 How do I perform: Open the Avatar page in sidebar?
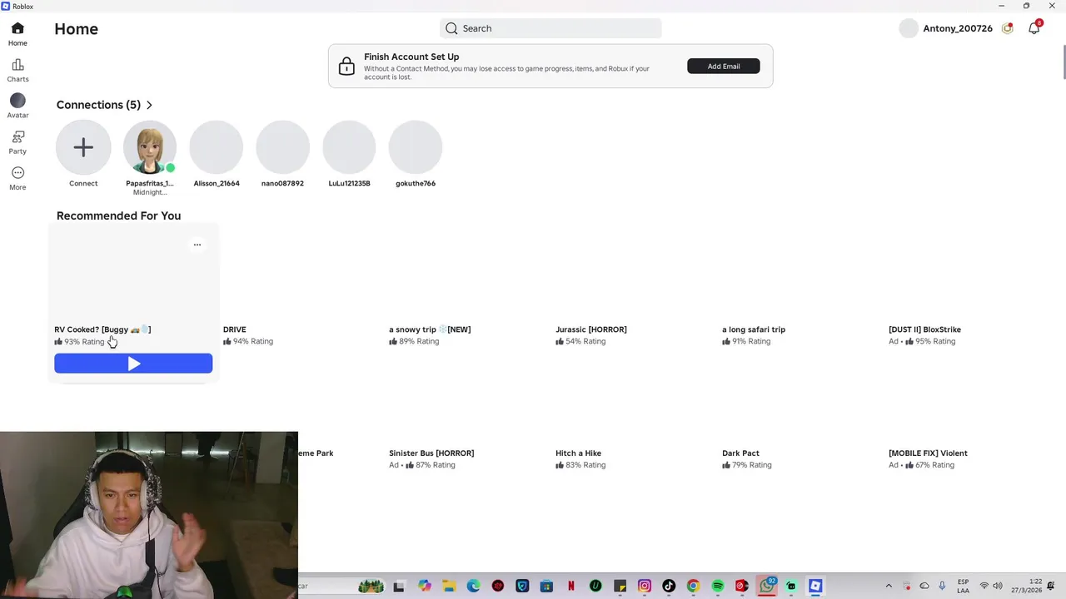17,106
